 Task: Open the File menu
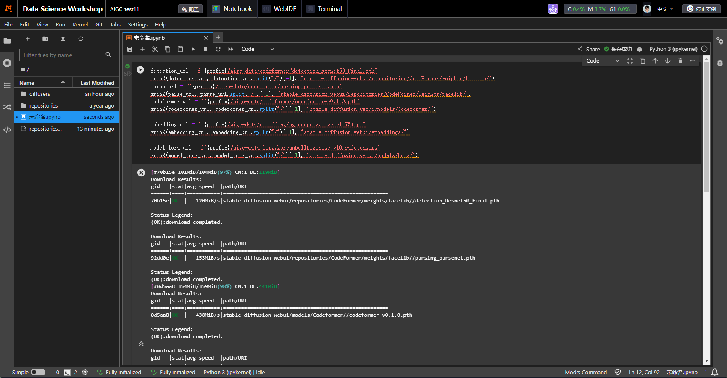8,24
